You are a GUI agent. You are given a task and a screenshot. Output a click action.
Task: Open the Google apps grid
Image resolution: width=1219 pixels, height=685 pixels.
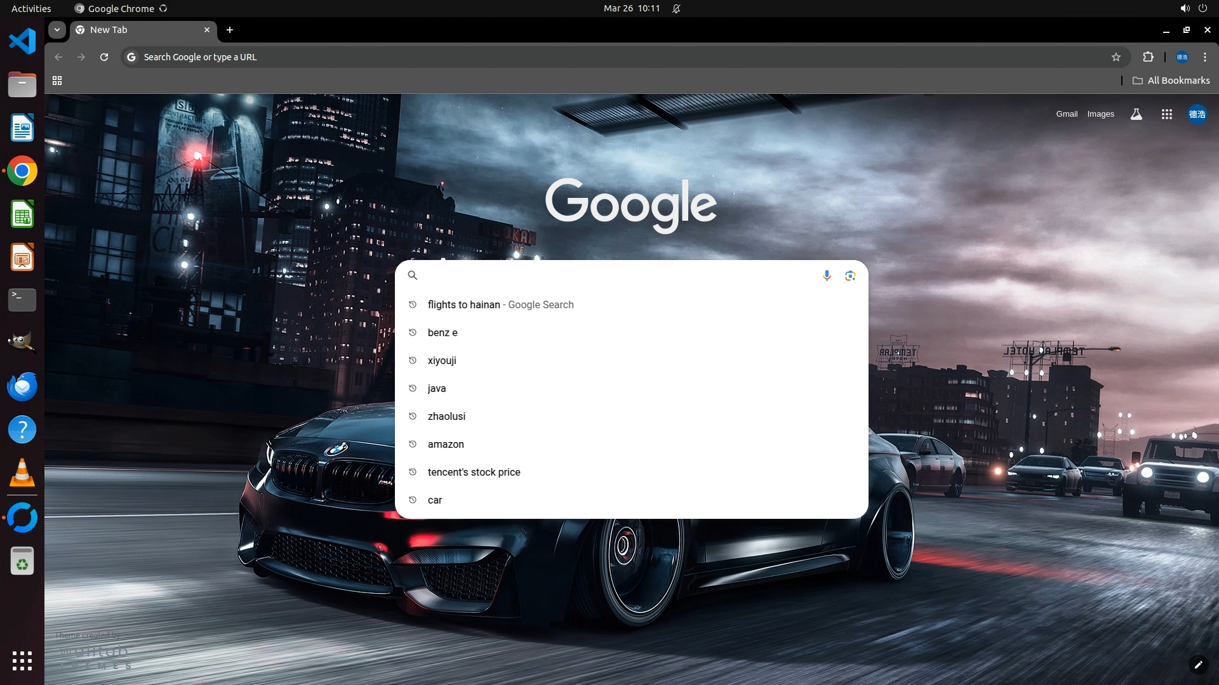coord(1166,114)
